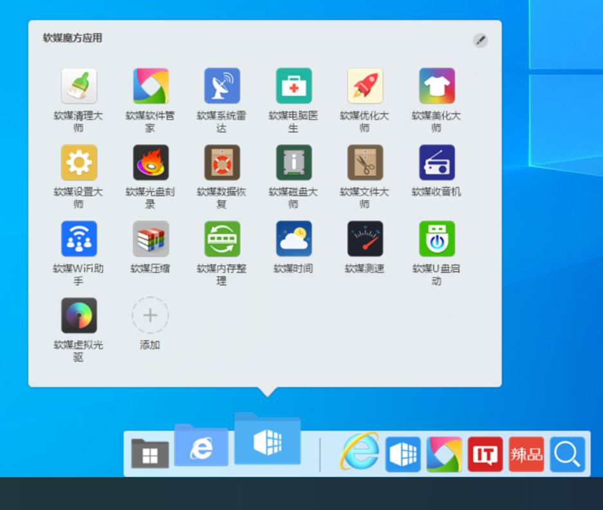Open the small blue 魔方 cube app in dock

pos(403,454)
